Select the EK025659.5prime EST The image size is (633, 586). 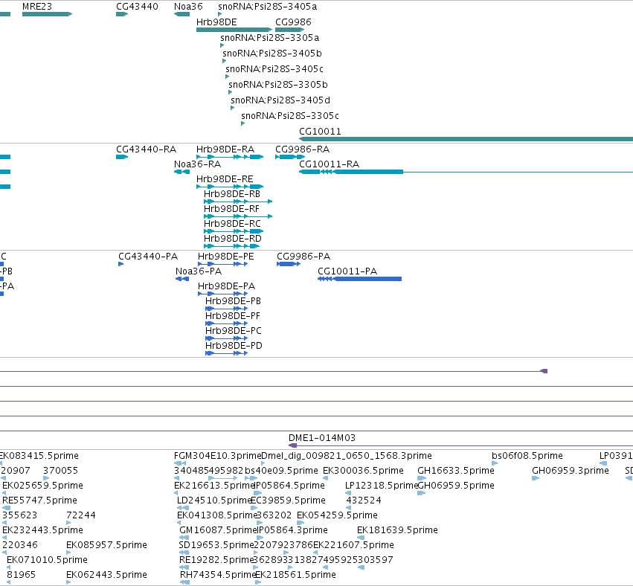4,493
